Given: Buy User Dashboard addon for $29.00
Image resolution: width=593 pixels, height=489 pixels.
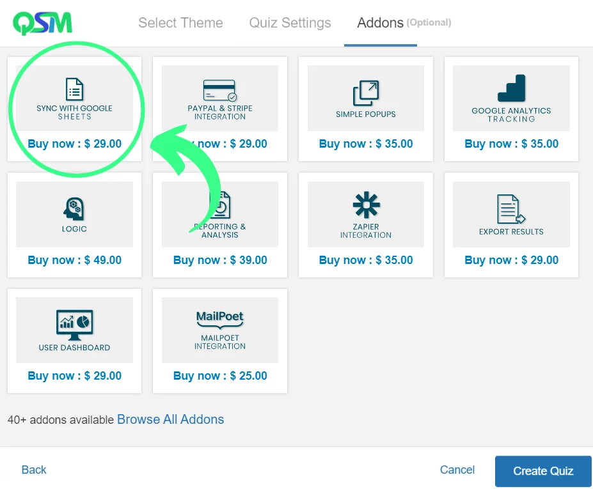Looking at the screenshot, I should coord(74,376).
